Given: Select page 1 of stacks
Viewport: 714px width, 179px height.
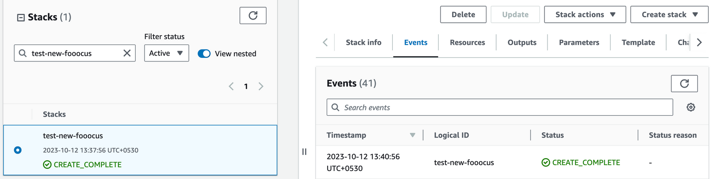Looking at the screenshot, I should (246, 86).
